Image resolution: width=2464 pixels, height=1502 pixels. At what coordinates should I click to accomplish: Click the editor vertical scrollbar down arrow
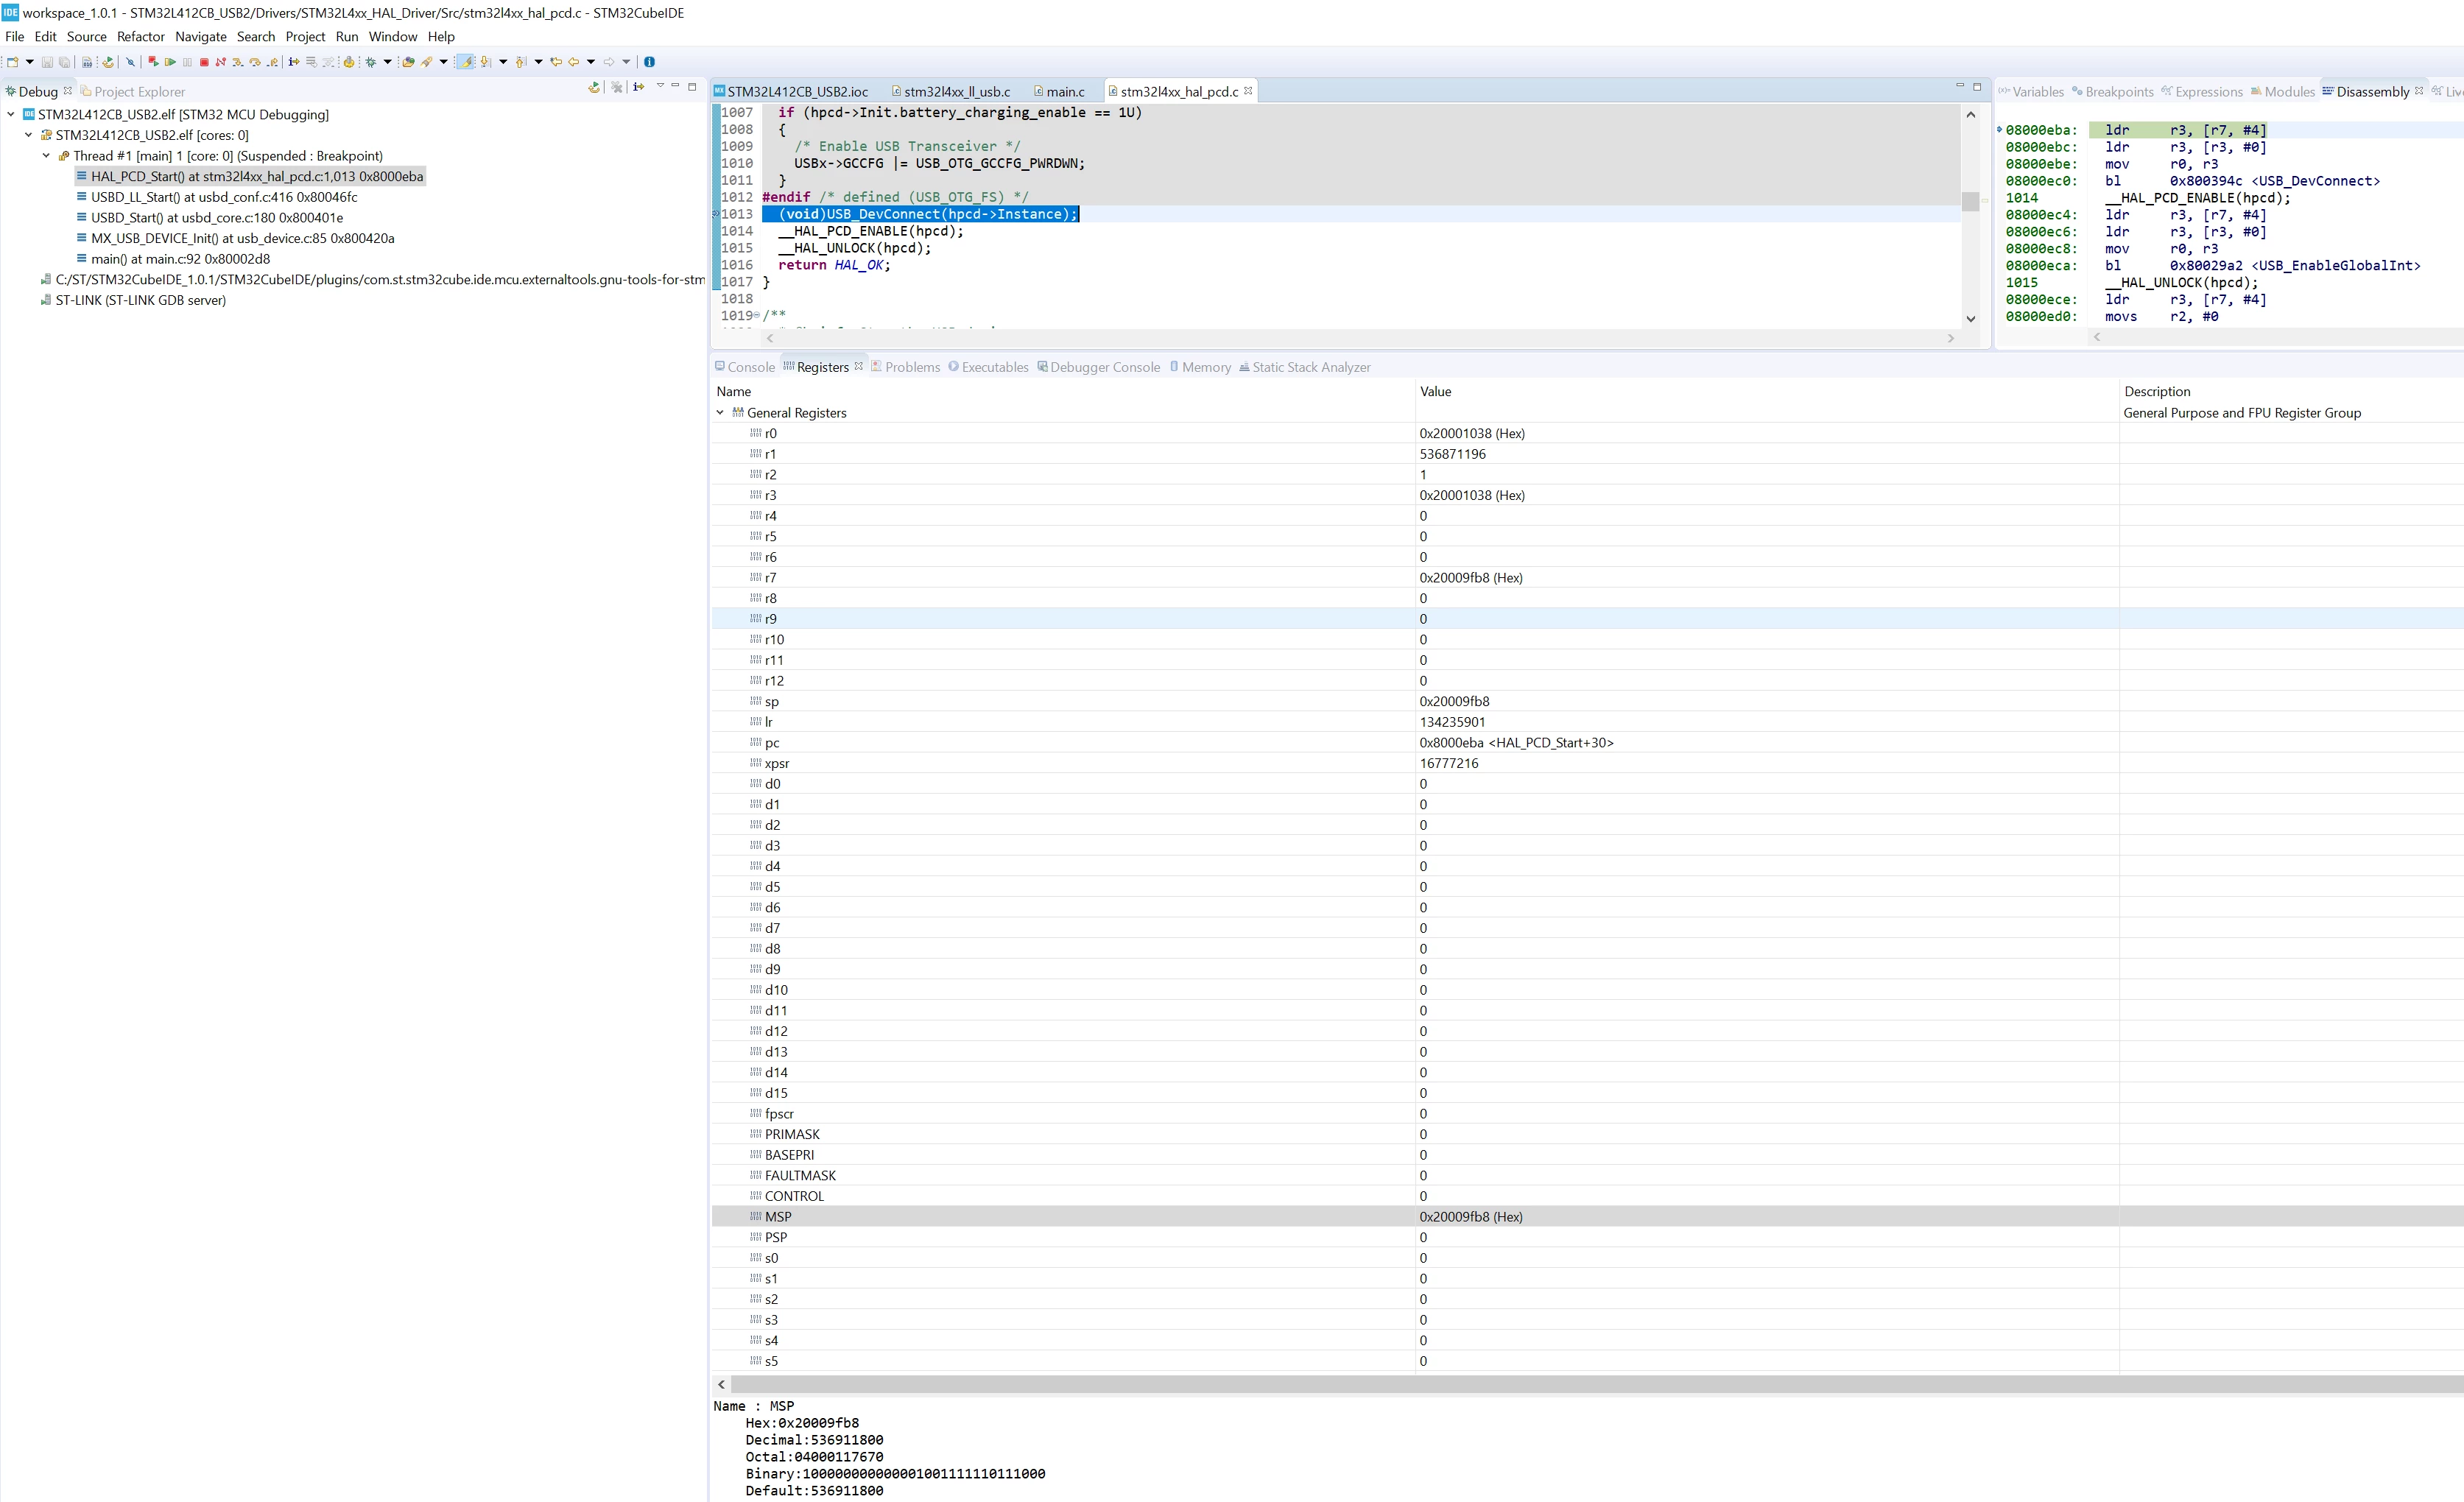1970,319
